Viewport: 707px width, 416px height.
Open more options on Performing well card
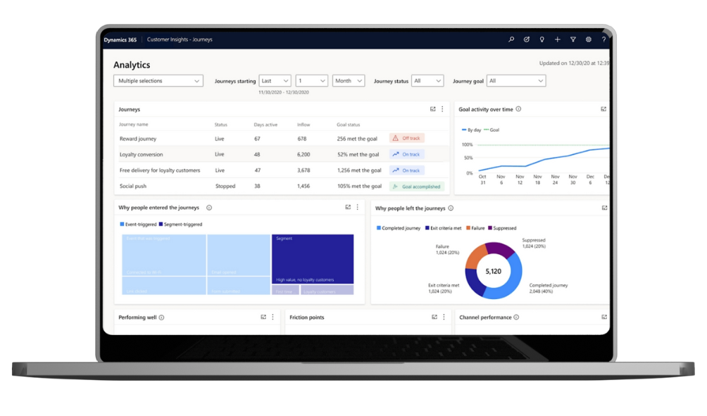(x=273, y=317)
